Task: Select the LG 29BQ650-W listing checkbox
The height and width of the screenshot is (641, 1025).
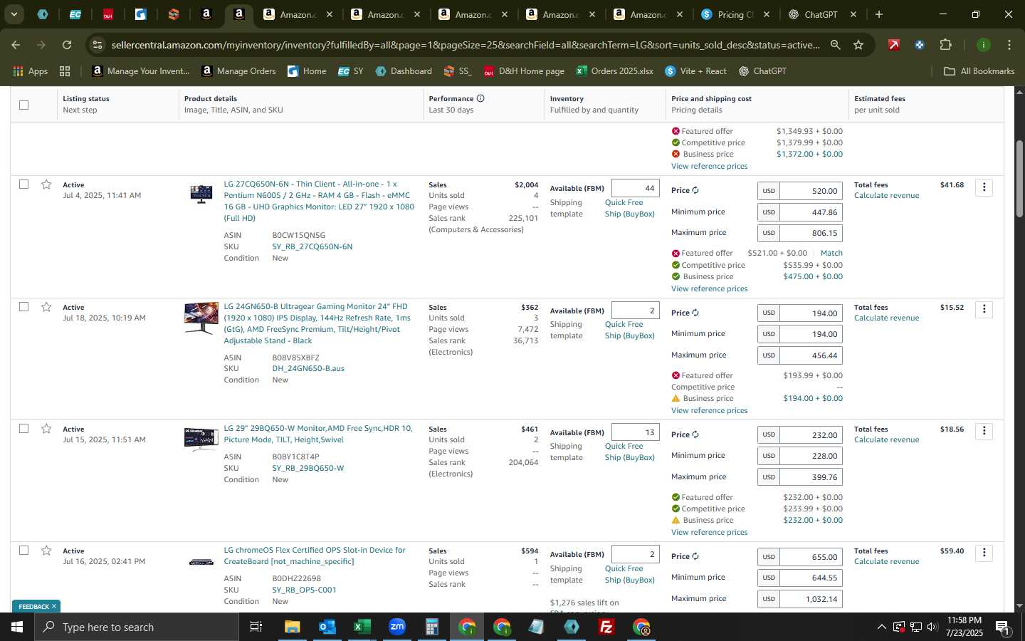Action: [24, 429]
